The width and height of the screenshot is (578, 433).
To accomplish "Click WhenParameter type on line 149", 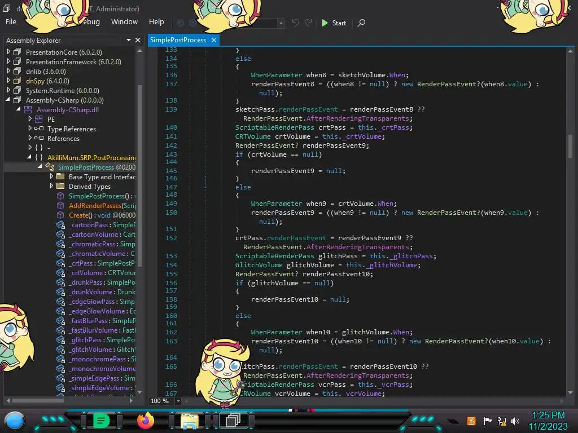I will click(x=277, y=203).
